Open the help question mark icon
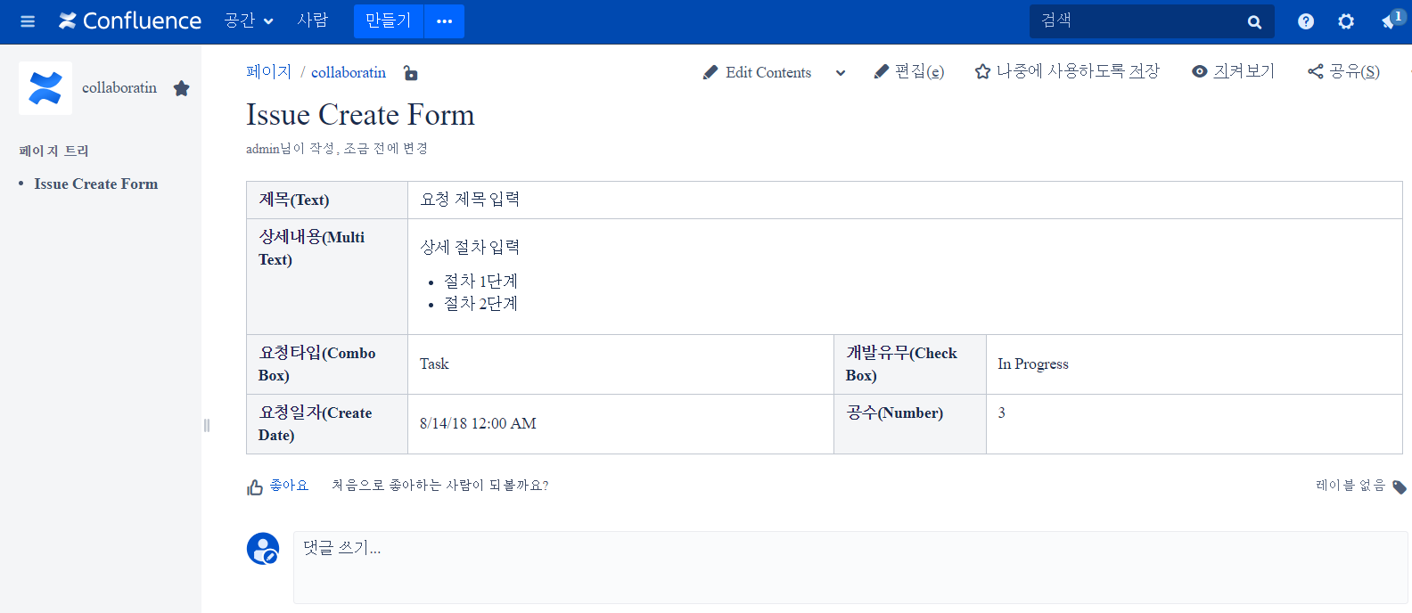Viewport: 1412px width, 613px height. (1305, 21)
